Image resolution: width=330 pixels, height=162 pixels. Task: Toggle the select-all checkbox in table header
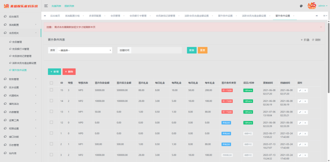point(51,83)
